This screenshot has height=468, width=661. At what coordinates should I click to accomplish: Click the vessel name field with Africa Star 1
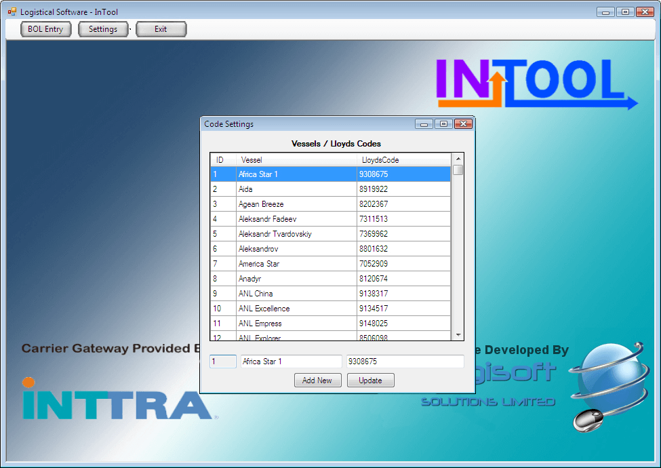(x=292, y=362)
